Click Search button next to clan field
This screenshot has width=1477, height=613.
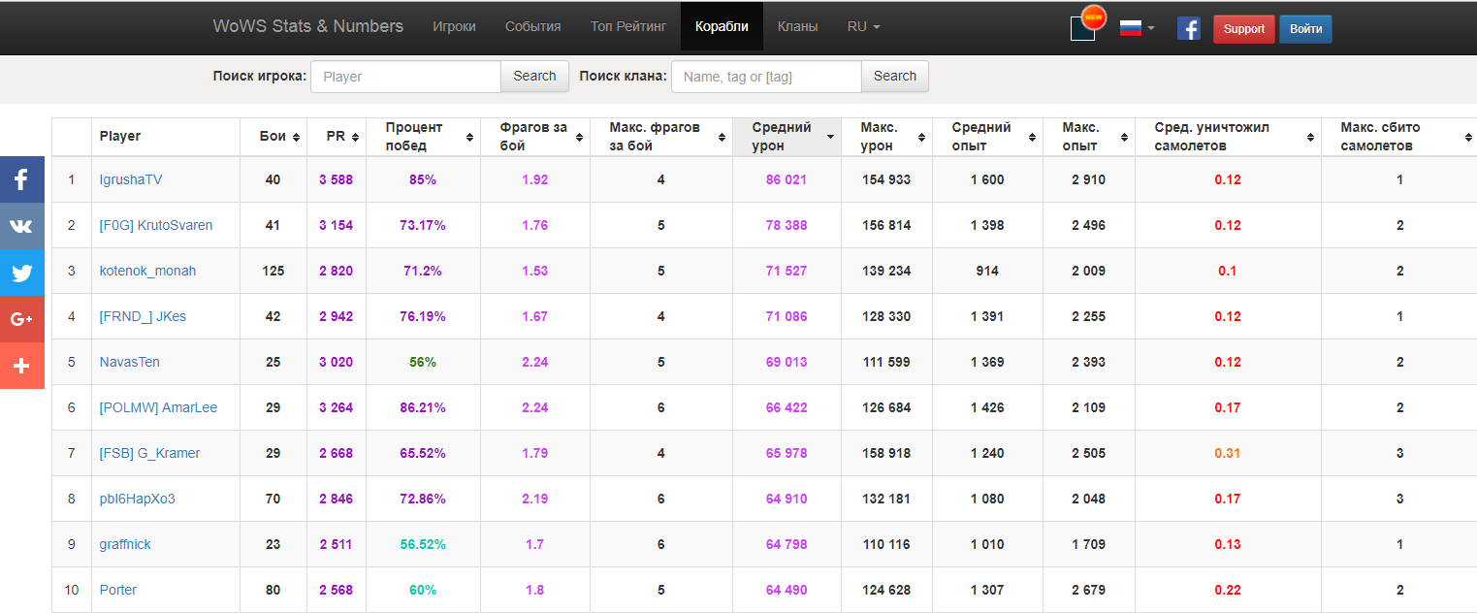pos(894,77)
